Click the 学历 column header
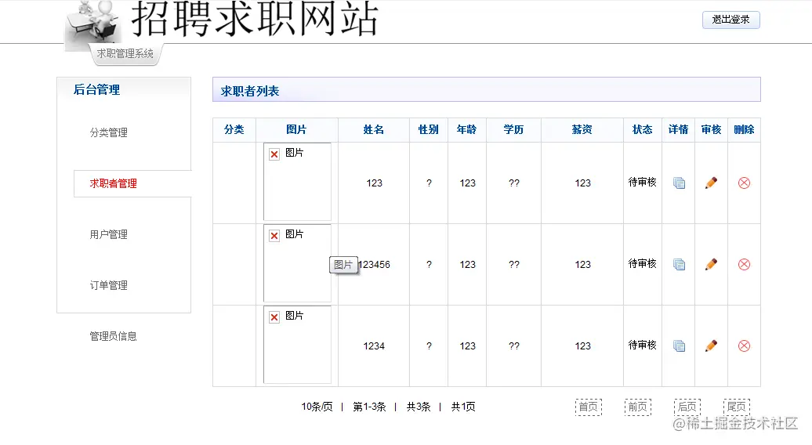 pos(513,130)
